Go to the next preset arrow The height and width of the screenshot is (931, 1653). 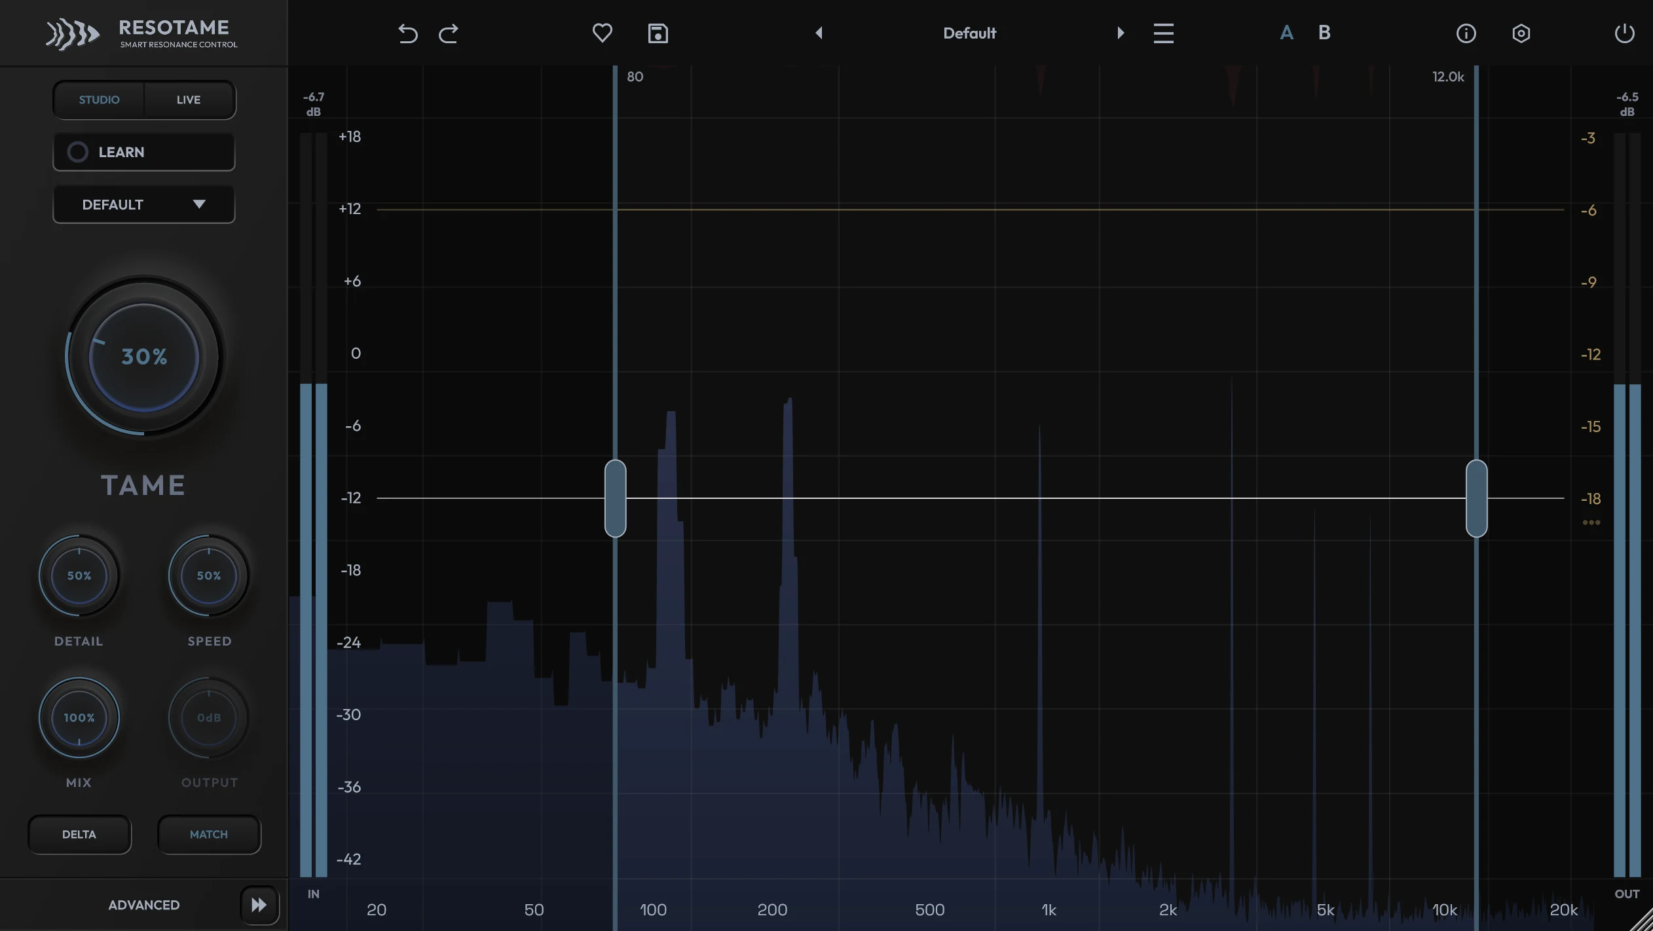(1121, 33)
